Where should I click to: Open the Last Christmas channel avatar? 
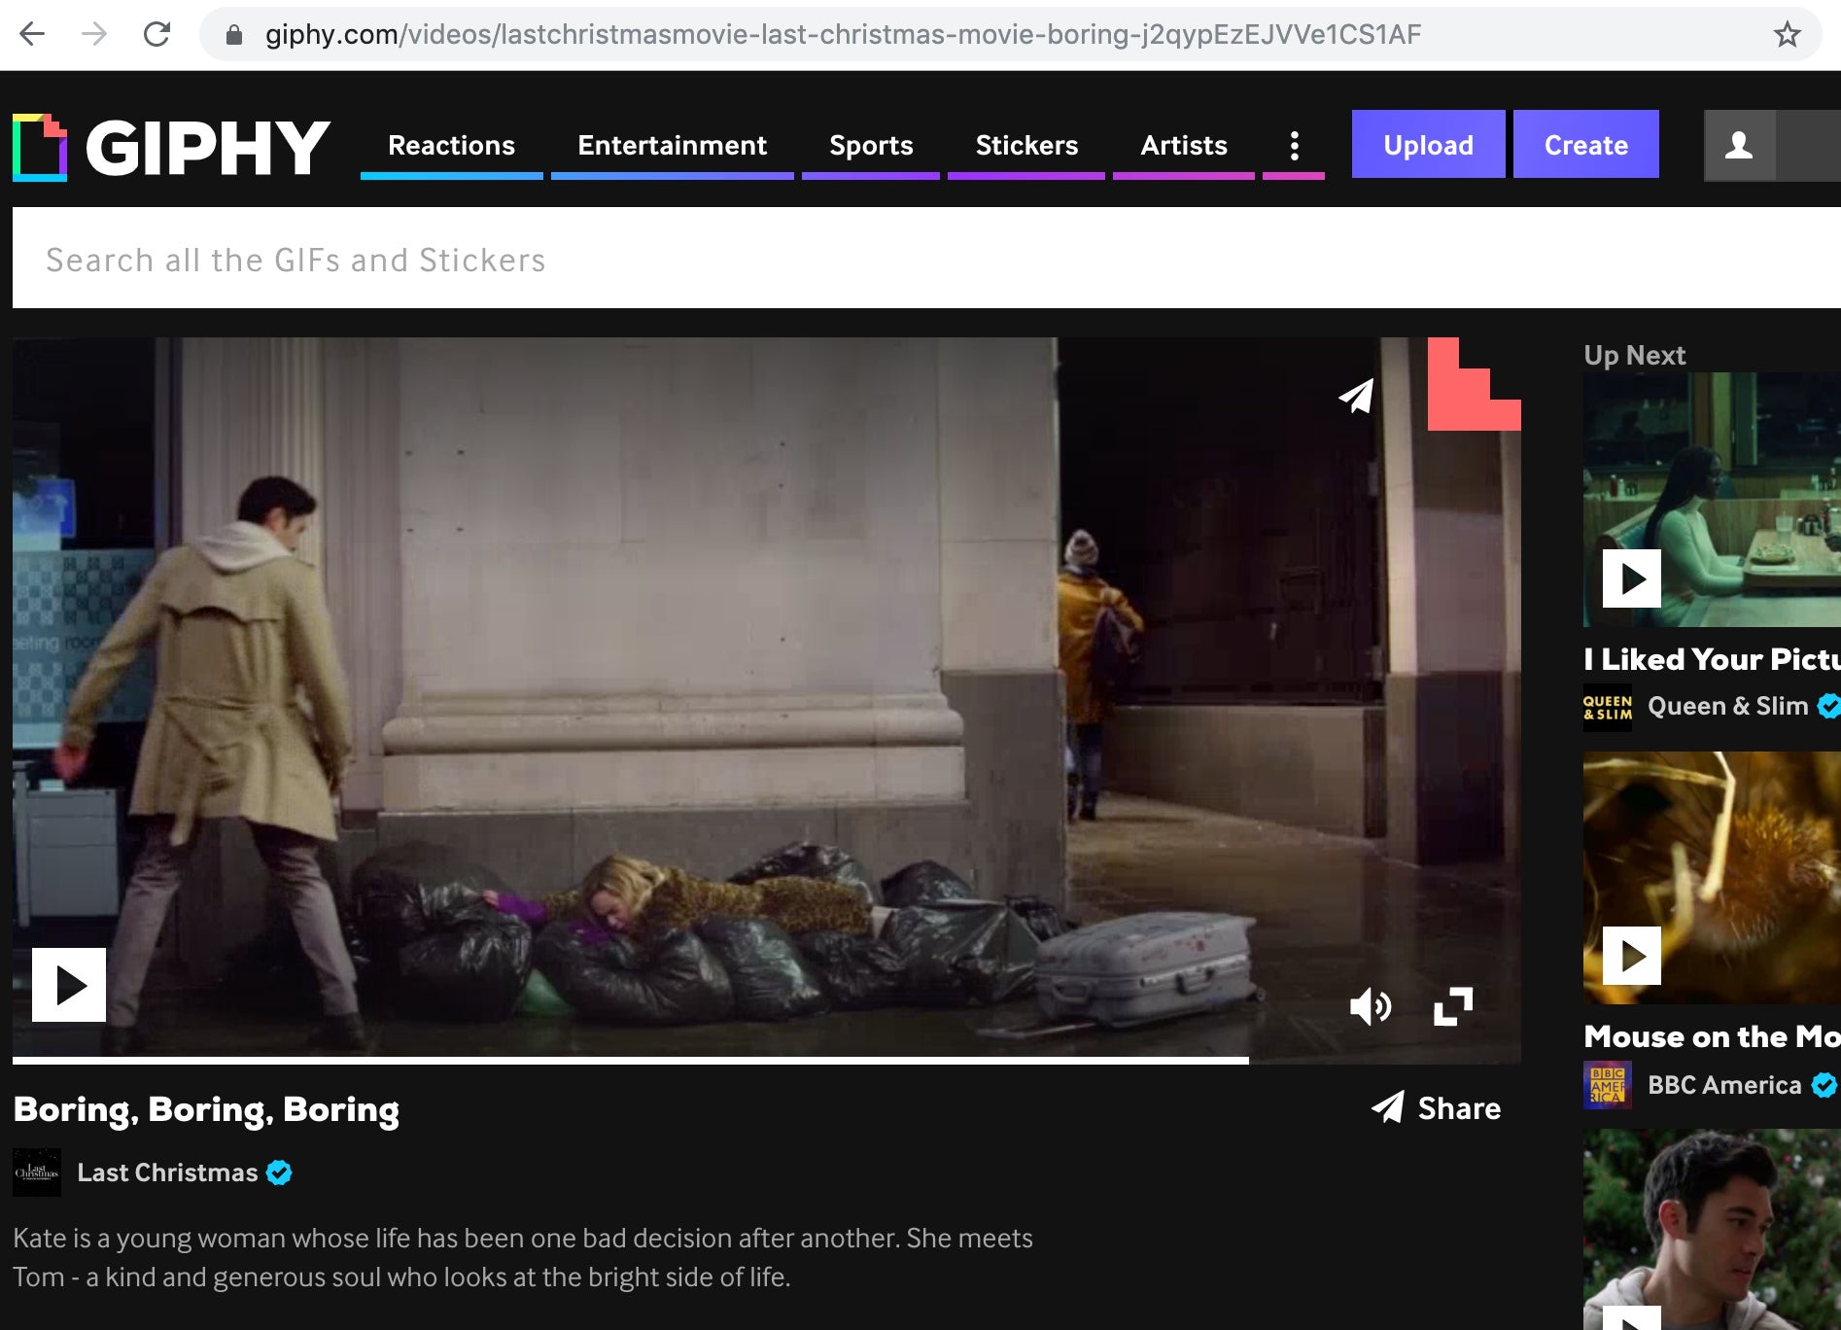click(x=37, y=1172)
